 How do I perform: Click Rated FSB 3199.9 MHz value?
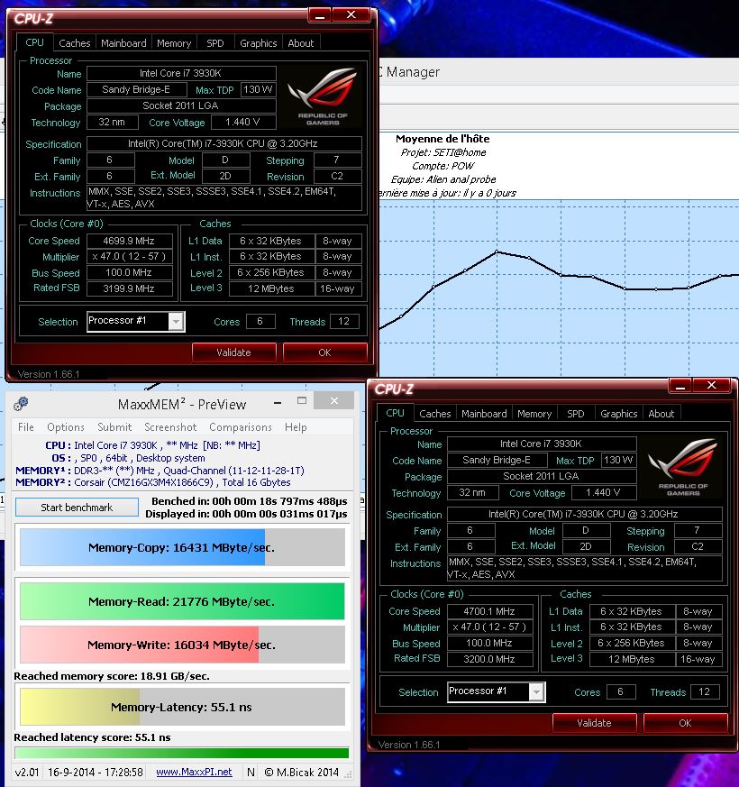click(130, 288)
